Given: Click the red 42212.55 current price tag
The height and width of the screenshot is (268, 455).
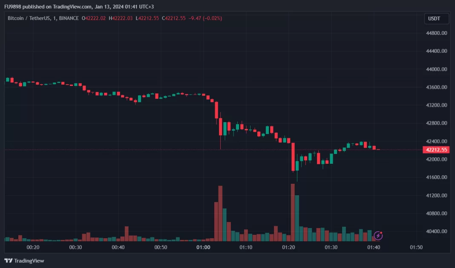Looking at the screenshot, I should (x=436, y=150).
